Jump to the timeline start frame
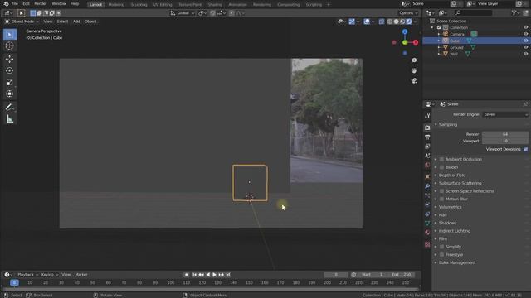The height and width of the screenshot is (298, 531). pyautogui.click(x=194, y=275)
